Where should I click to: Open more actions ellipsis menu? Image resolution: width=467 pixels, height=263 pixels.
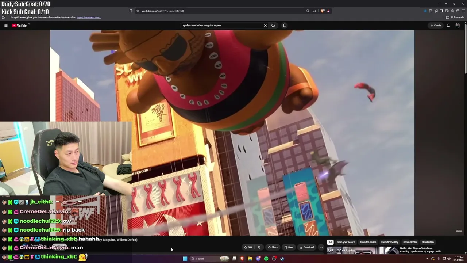pyautogui.click(x=321, y=247)
